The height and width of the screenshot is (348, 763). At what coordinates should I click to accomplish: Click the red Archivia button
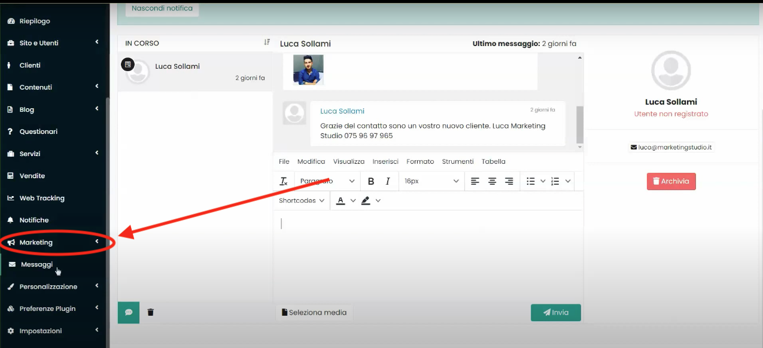coord(671,181)
